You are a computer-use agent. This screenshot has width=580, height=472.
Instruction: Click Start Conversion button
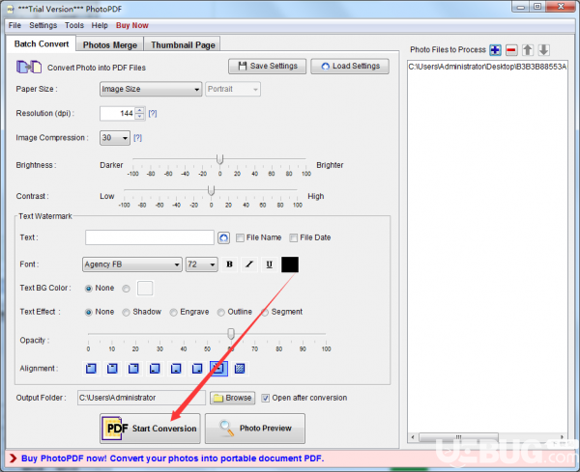click(150, 429)
